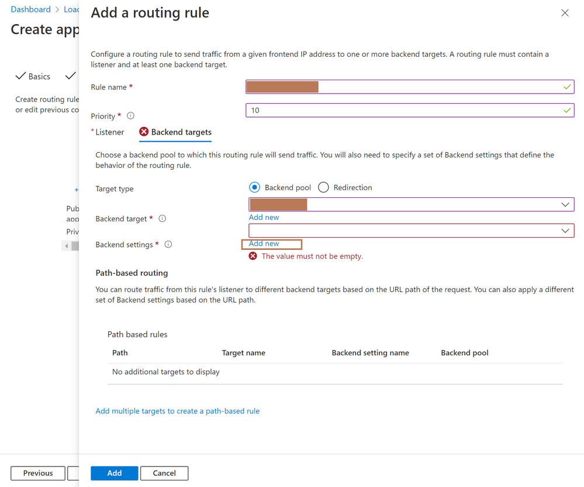Image resolution: width=584 pixels, height=487 pixels.
Task: Click Add multiple targets to create a path-based rule
Action: tap(178, 411)
